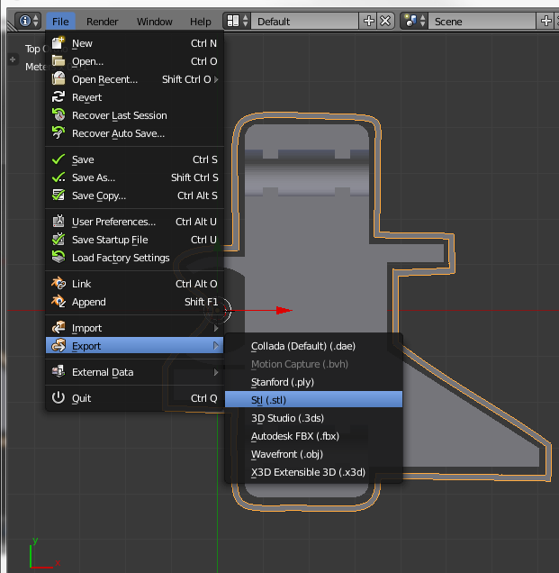Viewport: 559px width, 573px height.
Task: Open the screen layout browse icon
Action: coord(237,21)
